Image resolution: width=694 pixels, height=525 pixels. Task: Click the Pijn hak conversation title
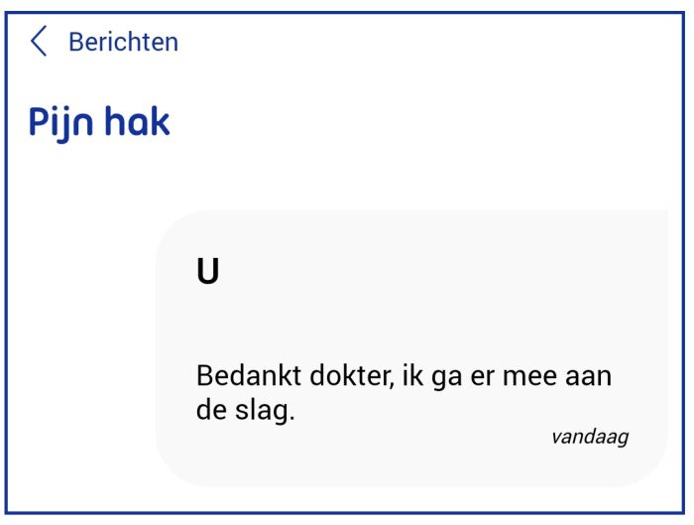coord(99,123)
